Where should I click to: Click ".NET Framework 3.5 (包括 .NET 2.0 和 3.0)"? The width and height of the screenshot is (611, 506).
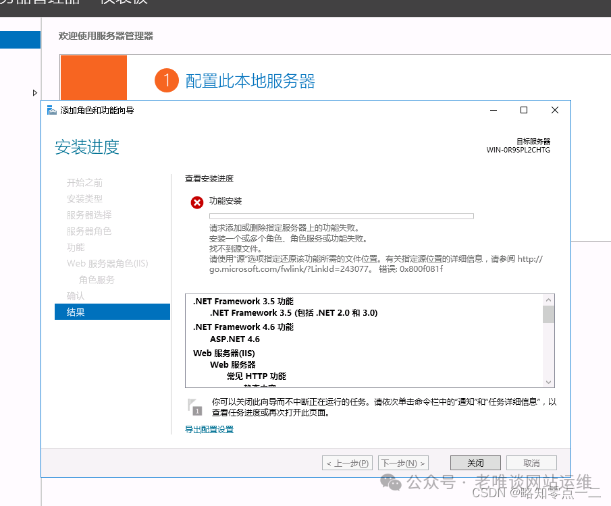pyautogui.click(x=294, y=313)
